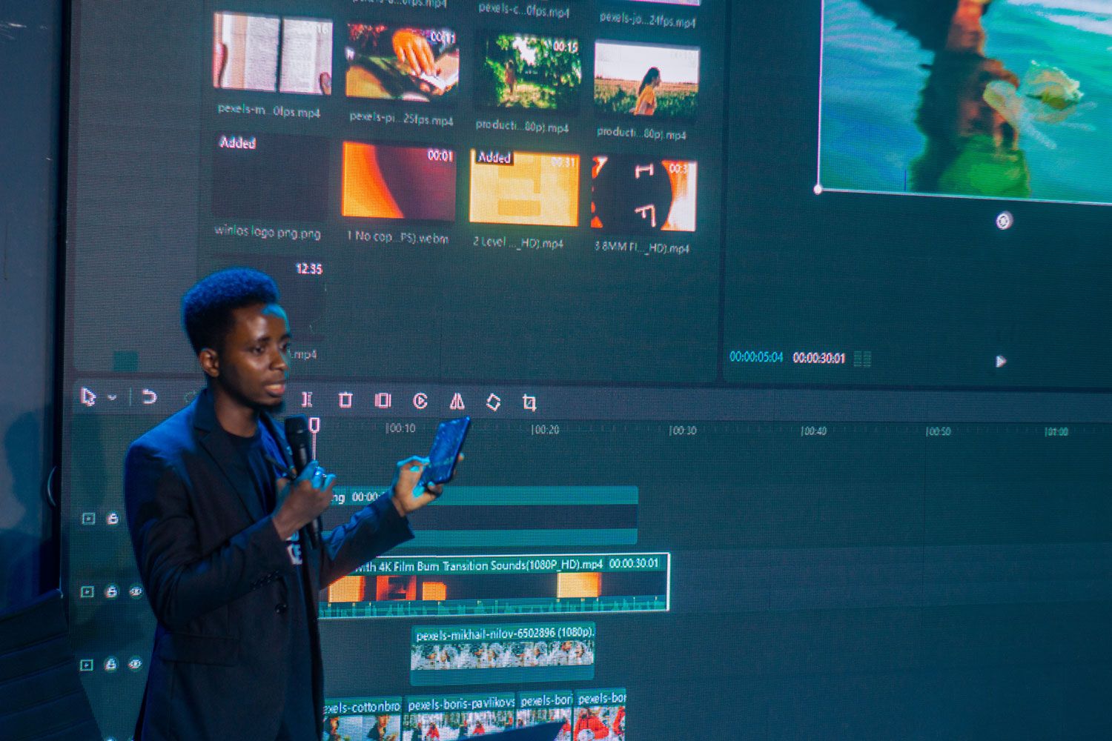This screenshot has width=1112, height=741.
Task: Play the preview video
Action: point(1000,361)
